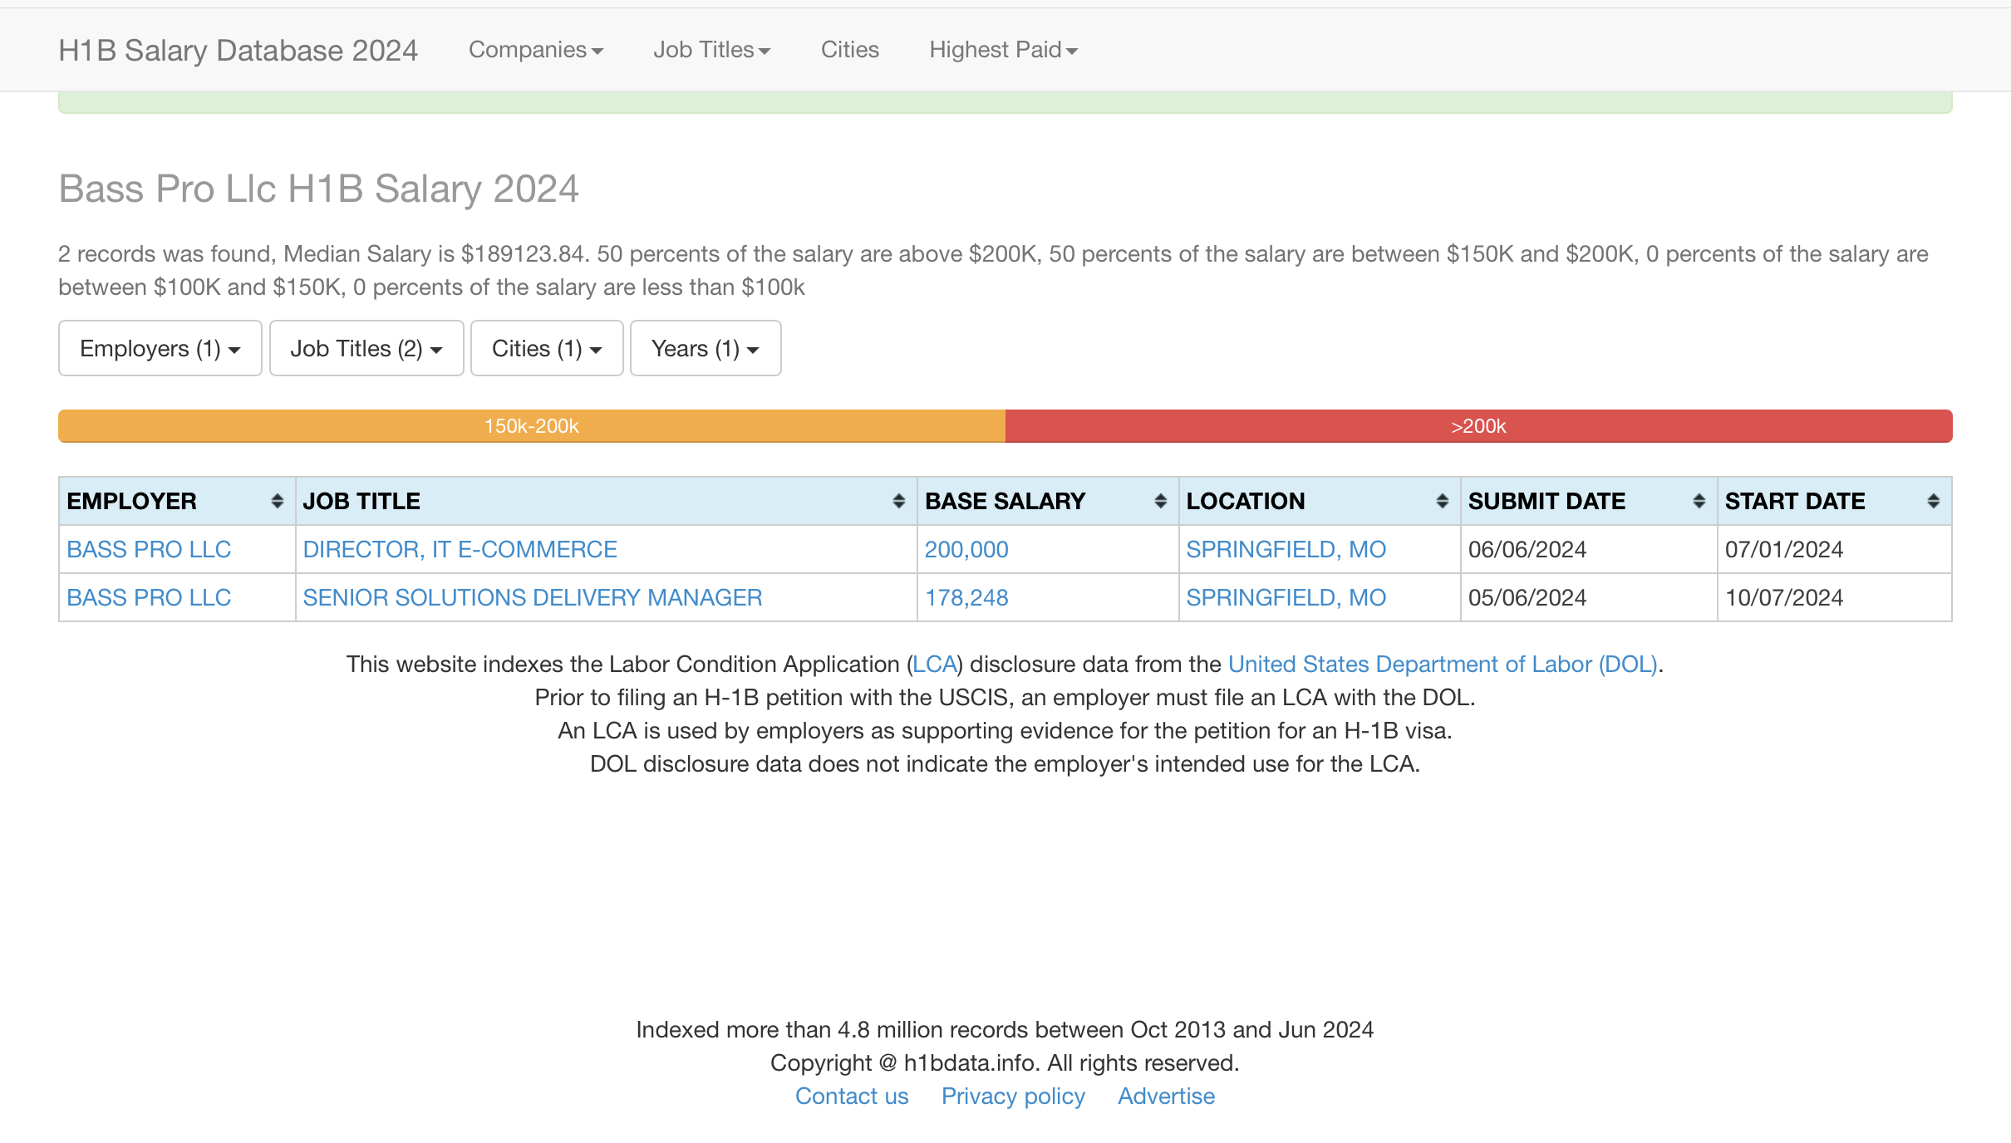
Task: Click the 178,248 base salary link
Action: point(966,597)
